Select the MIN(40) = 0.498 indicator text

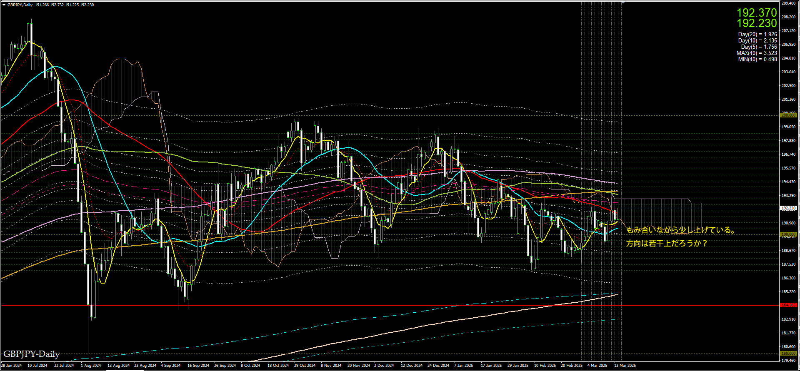(x=757, y=60)
